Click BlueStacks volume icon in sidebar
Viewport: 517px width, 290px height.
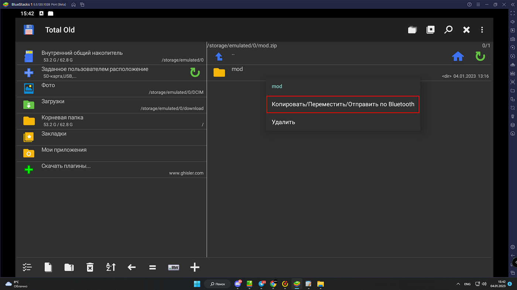click(513, 22)
